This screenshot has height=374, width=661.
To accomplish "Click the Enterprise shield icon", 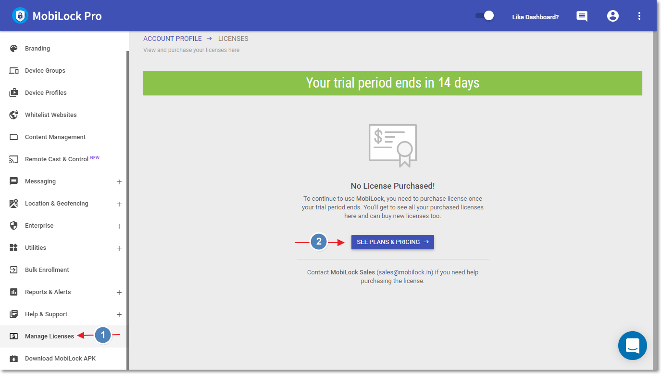I will coord(14,225).
